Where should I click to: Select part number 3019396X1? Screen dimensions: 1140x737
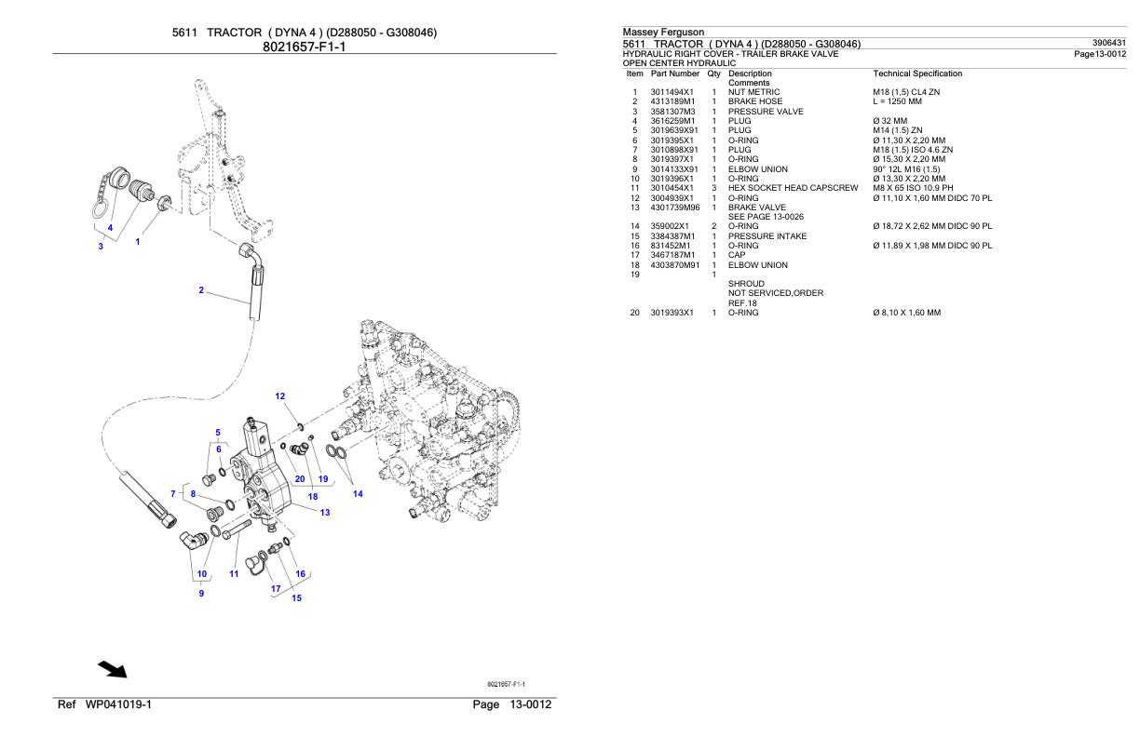click(672, 179)
